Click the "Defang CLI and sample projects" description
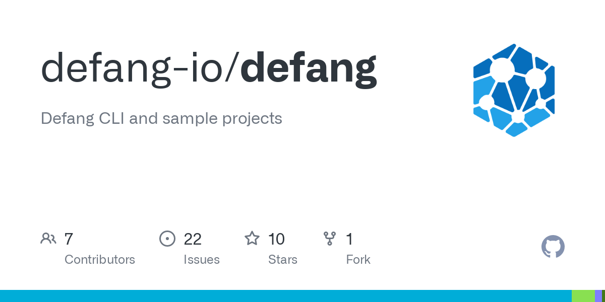This screenshot has width=605, height=302. point(161,118)
